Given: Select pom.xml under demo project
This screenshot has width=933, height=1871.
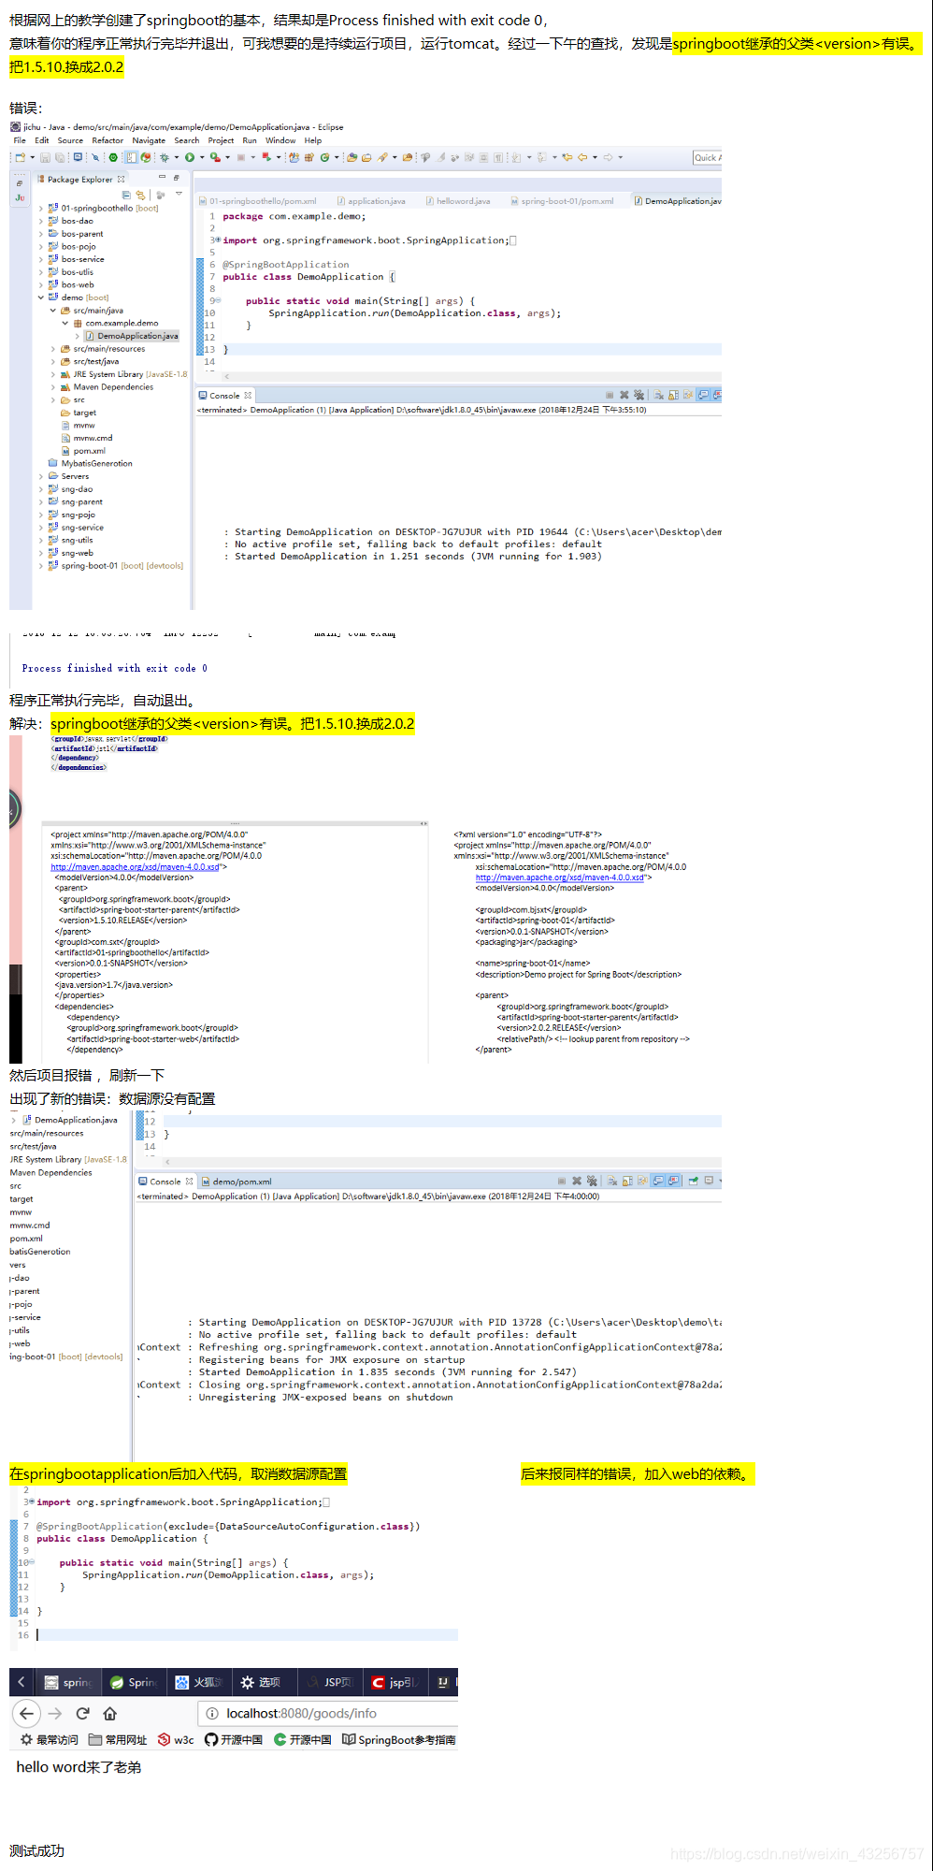Looking at the screenshot, I should [83, 451].
